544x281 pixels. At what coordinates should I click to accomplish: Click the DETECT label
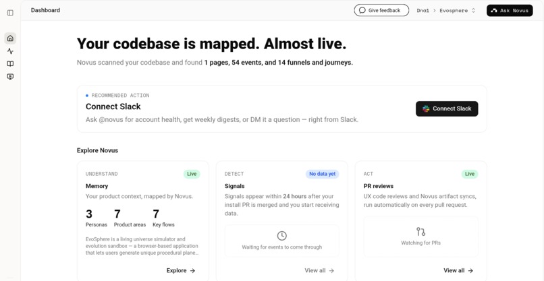[234, 174]
